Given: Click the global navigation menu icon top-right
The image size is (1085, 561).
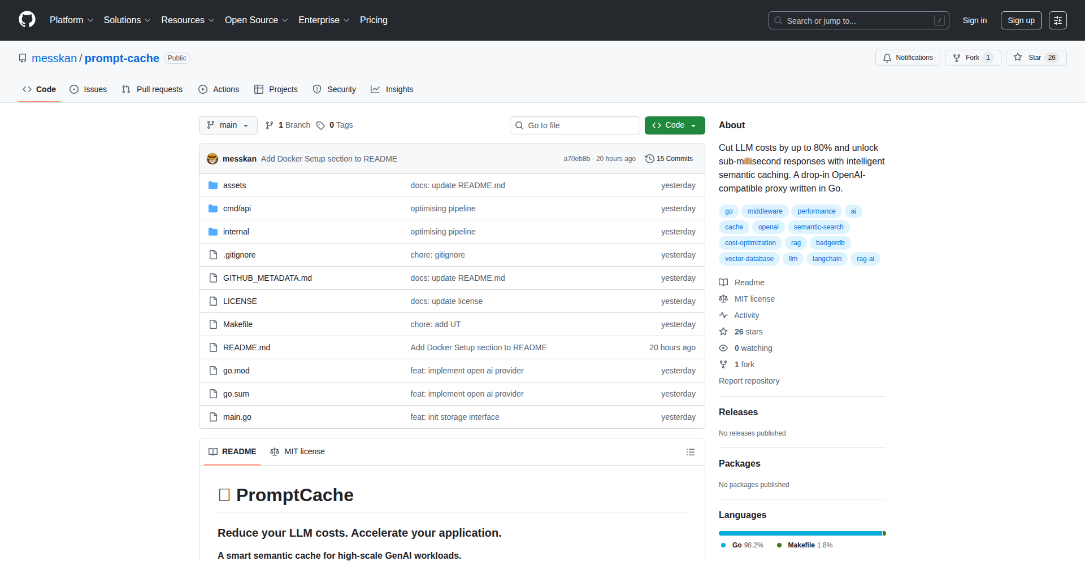Looking at the screenshot, I should click(1057, 20).
